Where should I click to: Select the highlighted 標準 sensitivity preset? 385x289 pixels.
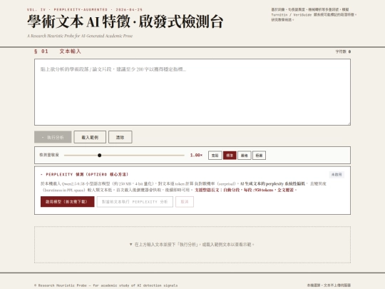(230, 156)
